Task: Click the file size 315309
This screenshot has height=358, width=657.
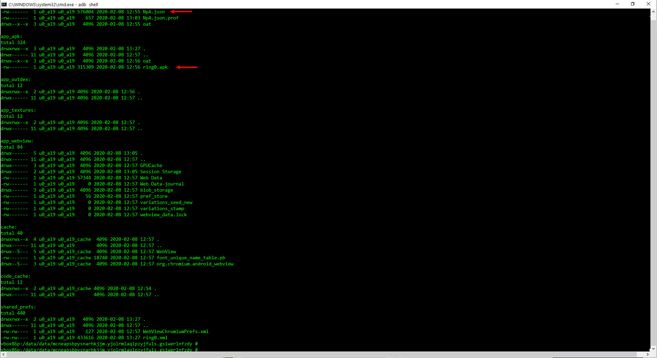Action: [86, 67]
